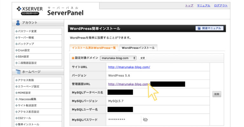This screenshot has width=244, height=127.
Task: Open the 関連マニュアル button
Action: 210,28
